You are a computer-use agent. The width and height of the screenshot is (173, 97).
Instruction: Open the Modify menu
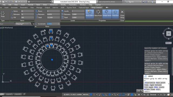click(x=63, y=5)
